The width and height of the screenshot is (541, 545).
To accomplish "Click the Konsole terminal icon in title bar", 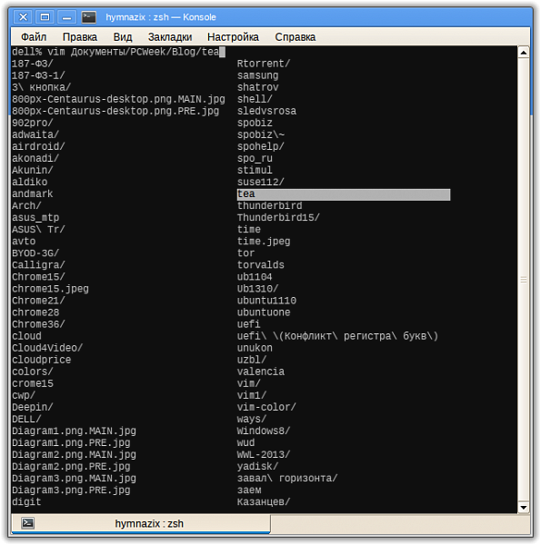I will click(x=89, y=17).
